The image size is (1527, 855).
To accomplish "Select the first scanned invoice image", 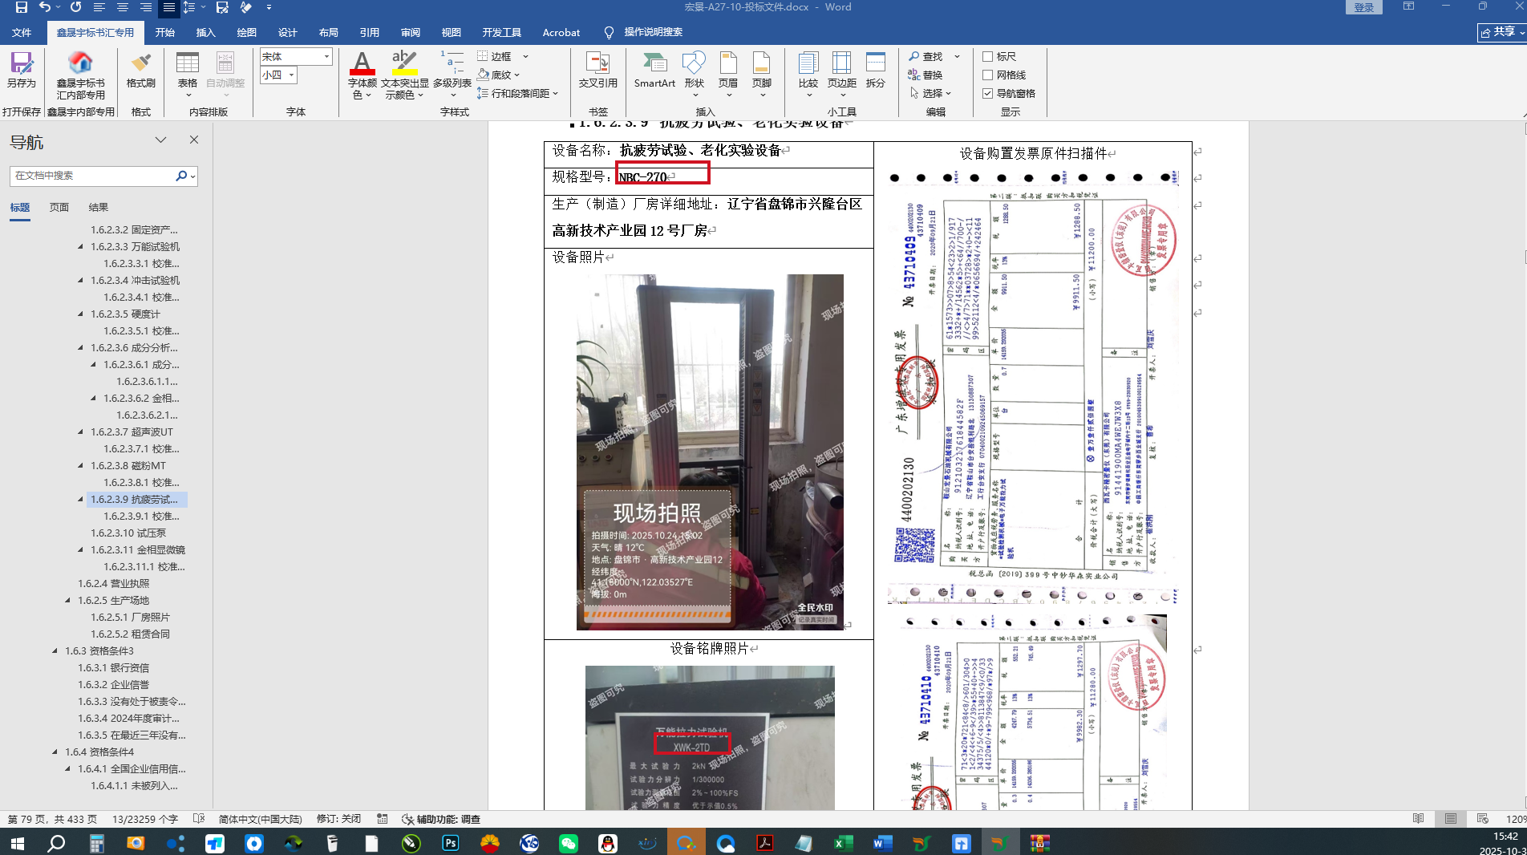I will (1032, 386).
